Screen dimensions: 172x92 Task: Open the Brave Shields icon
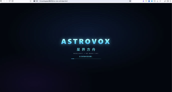[130, 1]
